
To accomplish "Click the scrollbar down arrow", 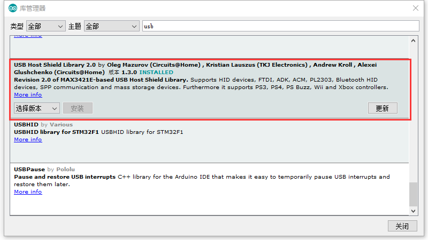I will tap(413, 211).
